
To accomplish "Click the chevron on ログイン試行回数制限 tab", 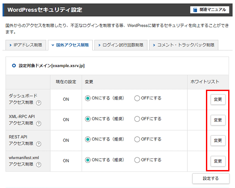I will [x=99, y=45].
